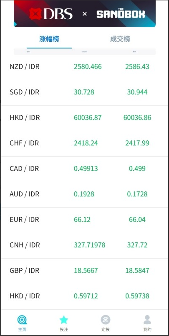Open the GBP / IDR row
Viewport: 169px width, 336px height.
[x=85, y=271]
